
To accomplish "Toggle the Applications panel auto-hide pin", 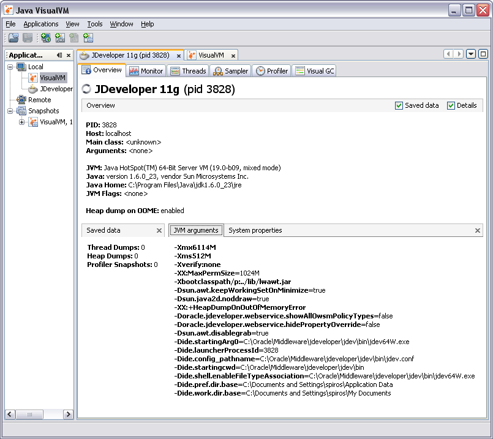I will pos(59,54).
